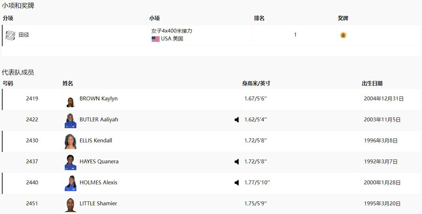
Task: Open BROWN Kaylyn athlete link
Action: (x=99, y=98)
